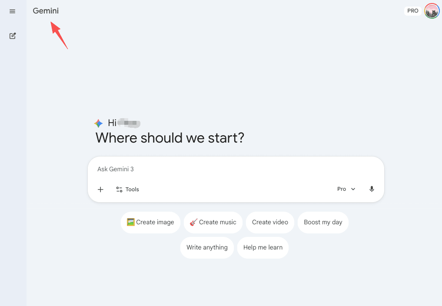Image resolution: width=442 pixels, height=306 pixels.
Task: Click the red arrow annotation
Action: (x=60, y=34)
